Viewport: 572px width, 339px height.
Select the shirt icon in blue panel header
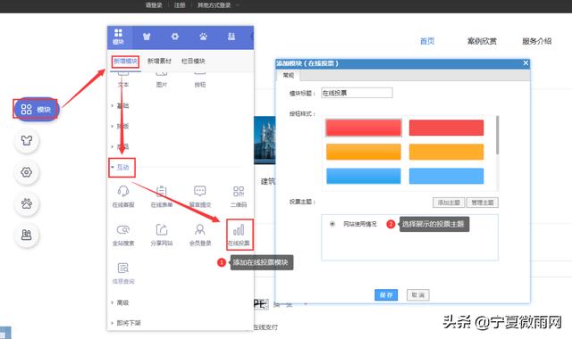147,37
